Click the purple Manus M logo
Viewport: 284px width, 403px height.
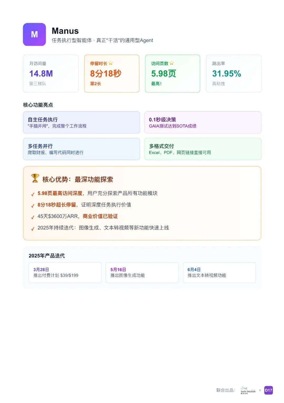34,34
